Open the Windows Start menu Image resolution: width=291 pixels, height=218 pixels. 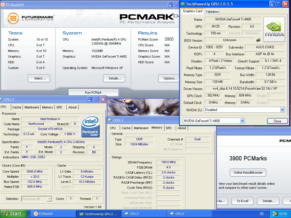(x=14, y=214)
